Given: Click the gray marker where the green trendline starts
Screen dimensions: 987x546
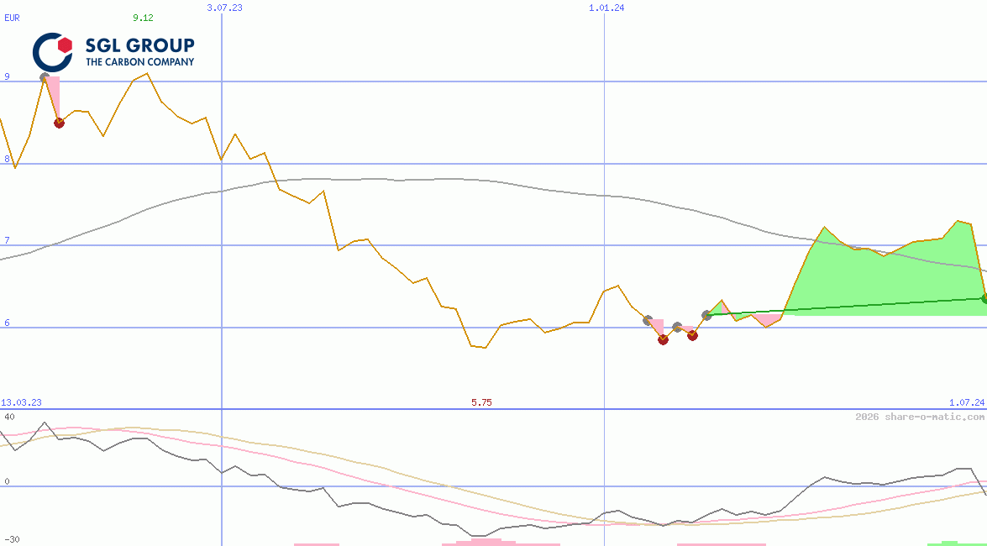Looking at the screenshot, I should click(x=707, y=315).
